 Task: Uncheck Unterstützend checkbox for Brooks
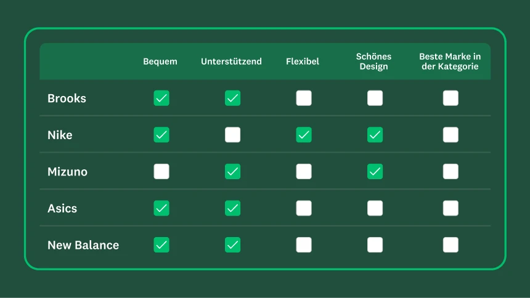(232, 98)
